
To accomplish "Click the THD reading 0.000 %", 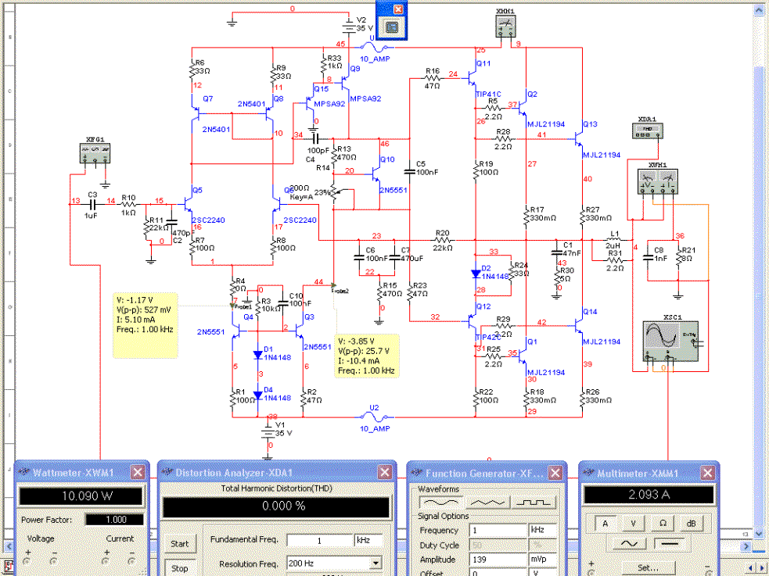I will [x=276, y=506].
